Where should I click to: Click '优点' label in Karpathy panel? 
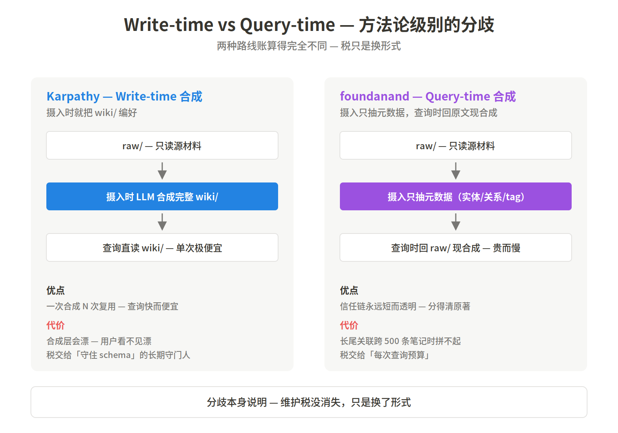56,290
